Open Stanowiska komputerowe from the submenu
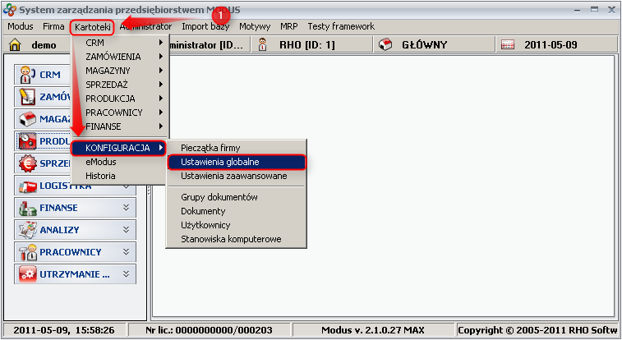 (x=237, y=239)
